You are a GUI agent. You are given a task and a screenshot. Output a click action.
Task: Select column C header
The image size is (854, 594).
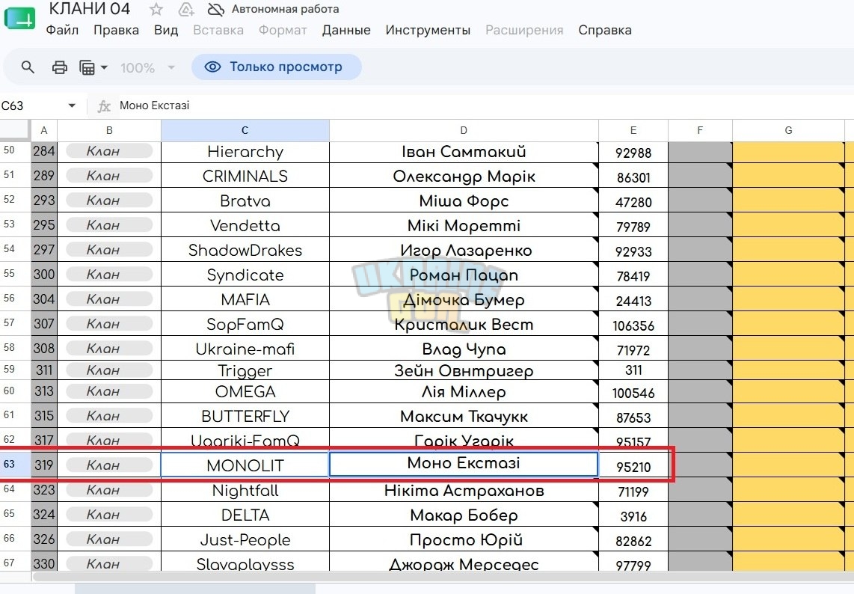(x=245, y=130)
